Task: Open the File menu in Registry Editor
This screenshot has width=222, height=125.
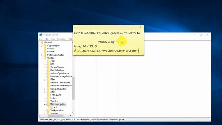Action: [41, 39]
